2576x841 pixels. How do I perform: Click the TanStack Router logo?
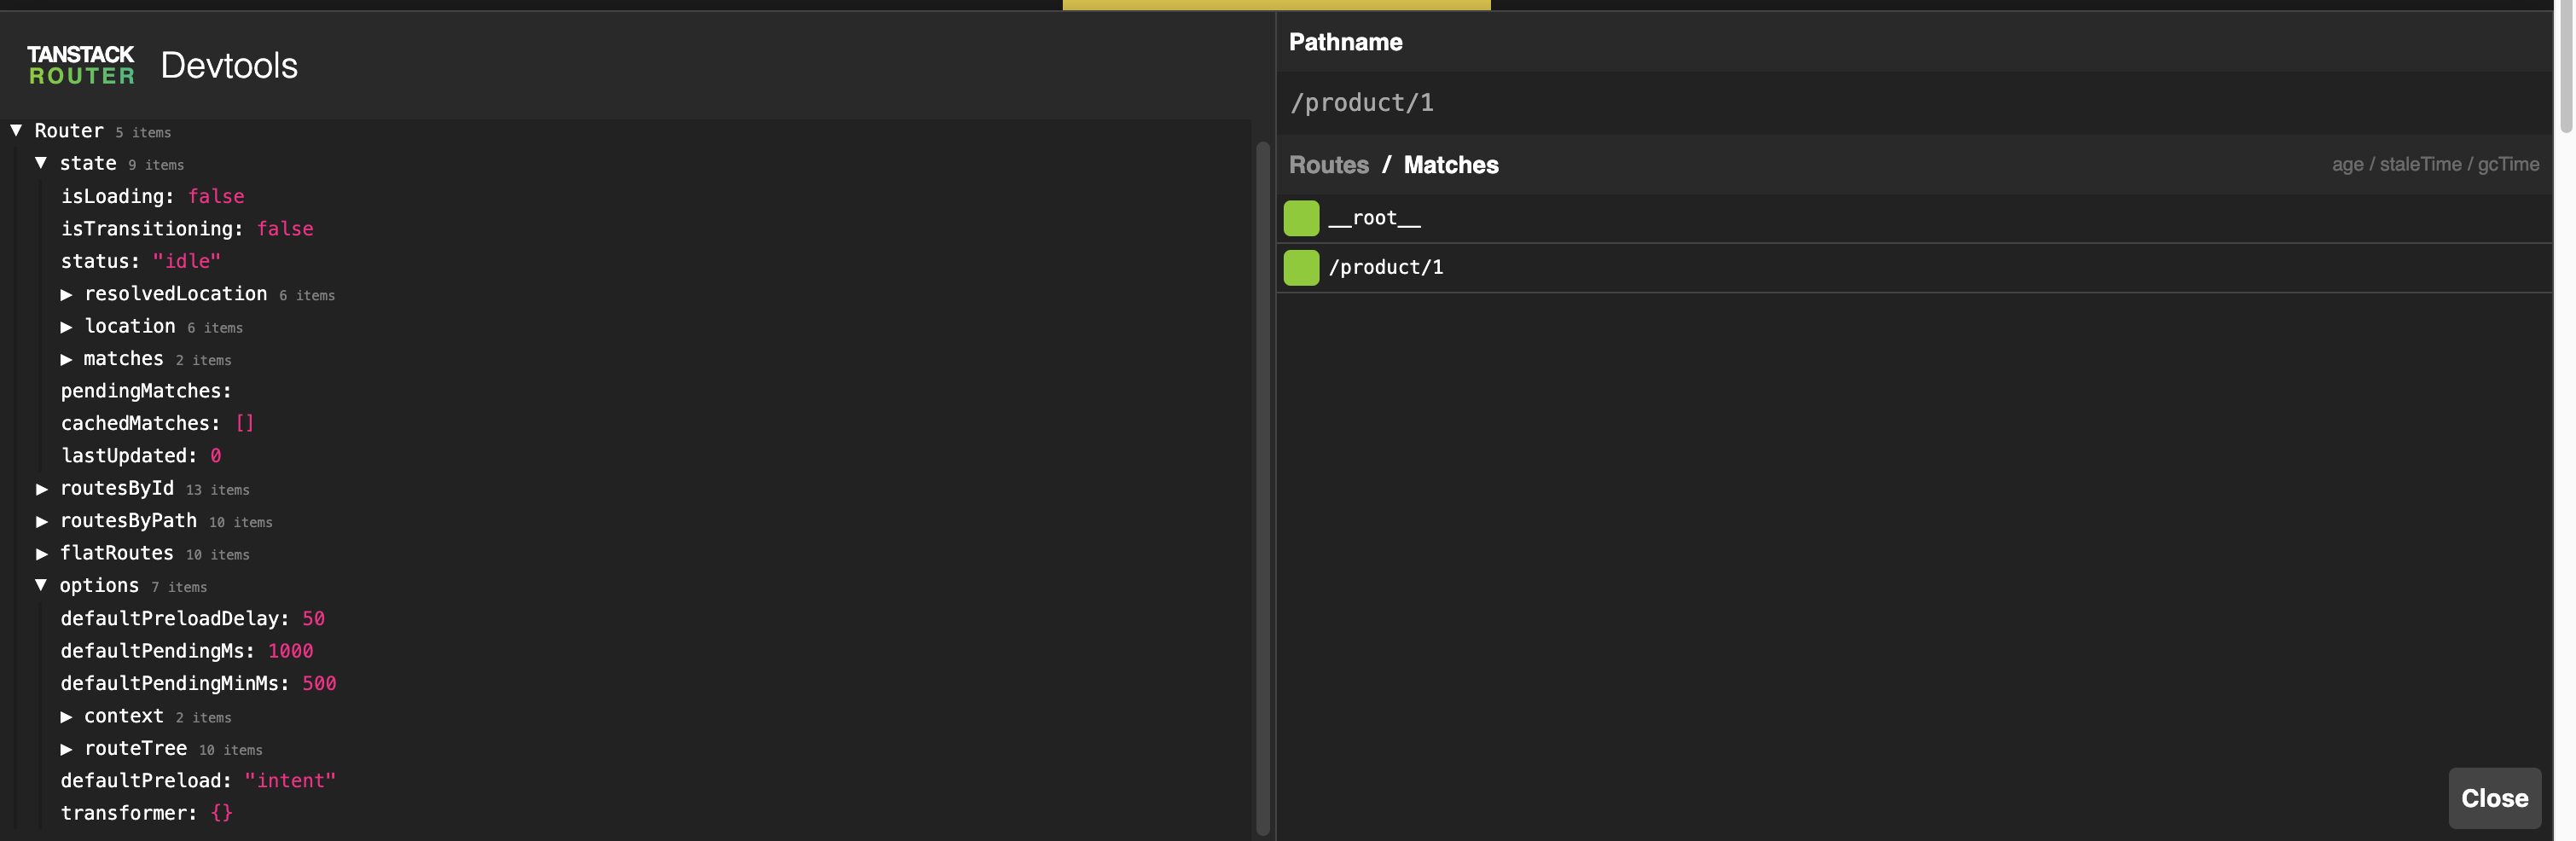tap(81, 65)
